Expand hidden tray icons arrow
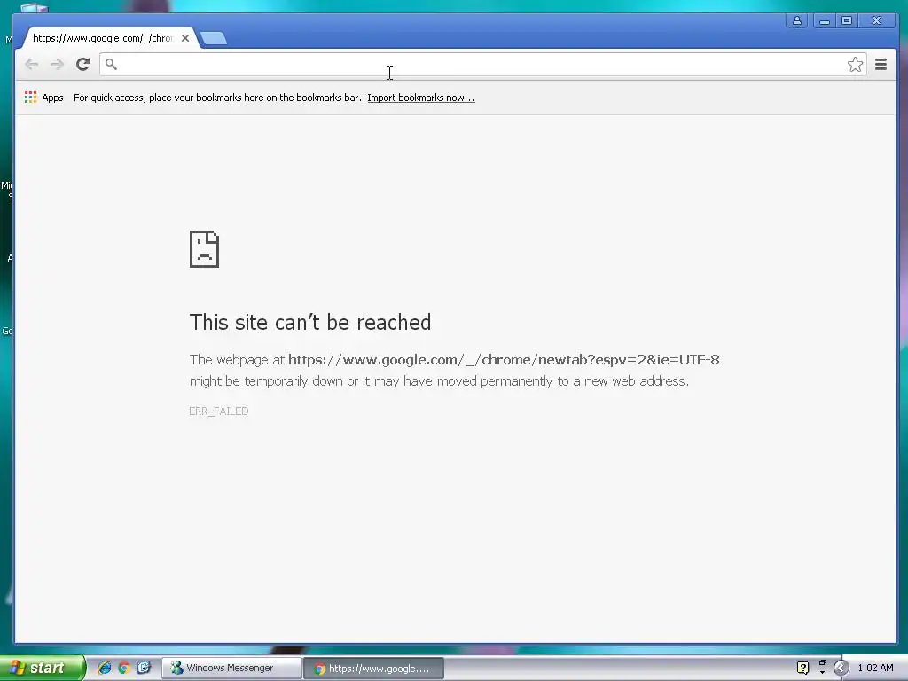Viewport: 908px width, 681px height. 841,668
